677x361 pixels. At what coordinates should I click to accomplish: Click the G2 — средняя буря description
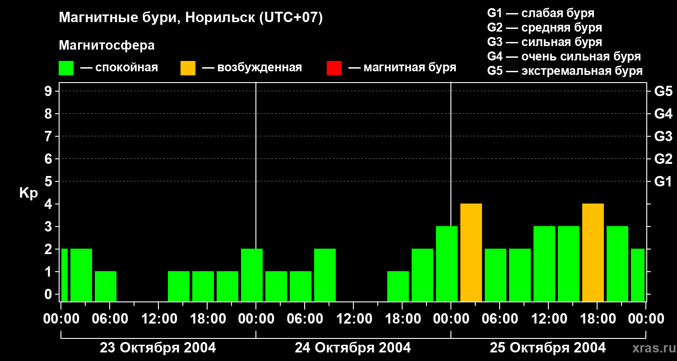(x=544, y=28)
